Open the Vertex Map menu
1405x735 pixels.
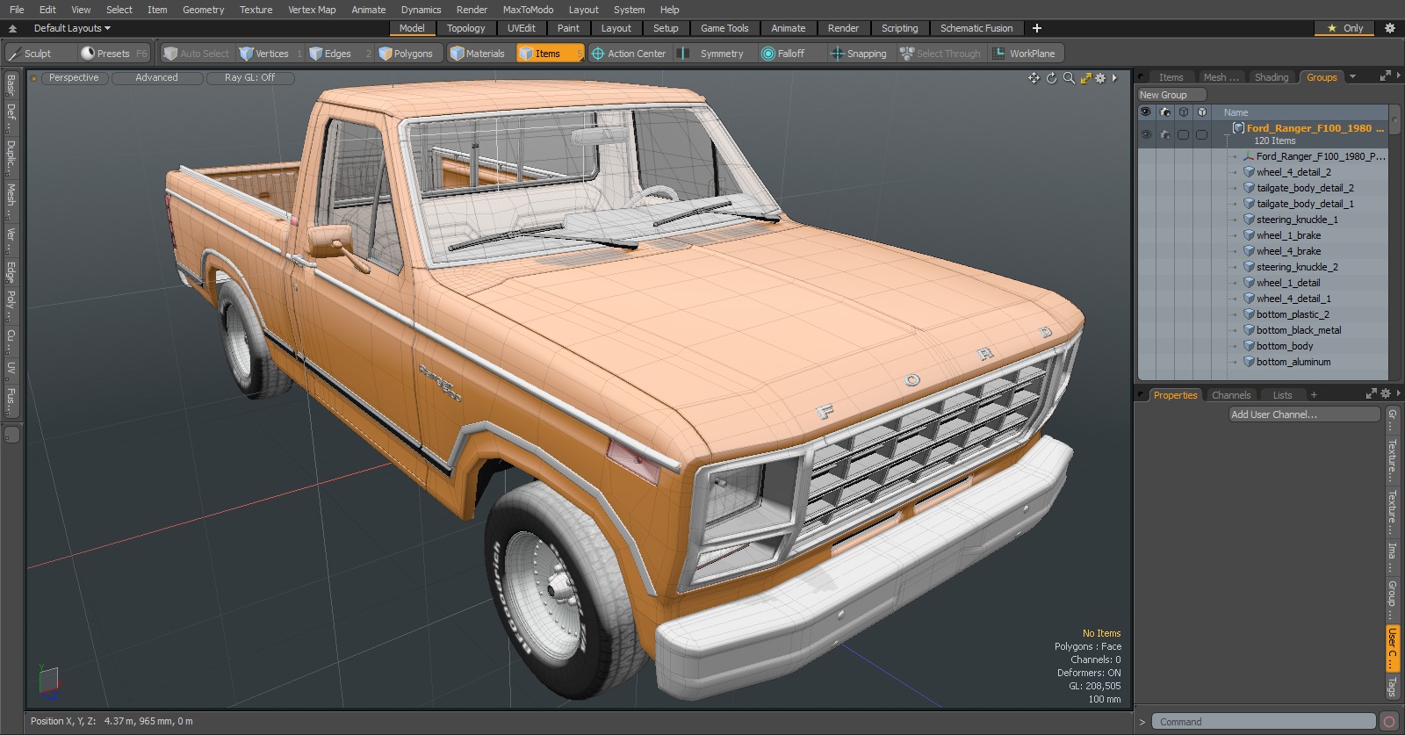pyautogui.click(x=312, y=10)
